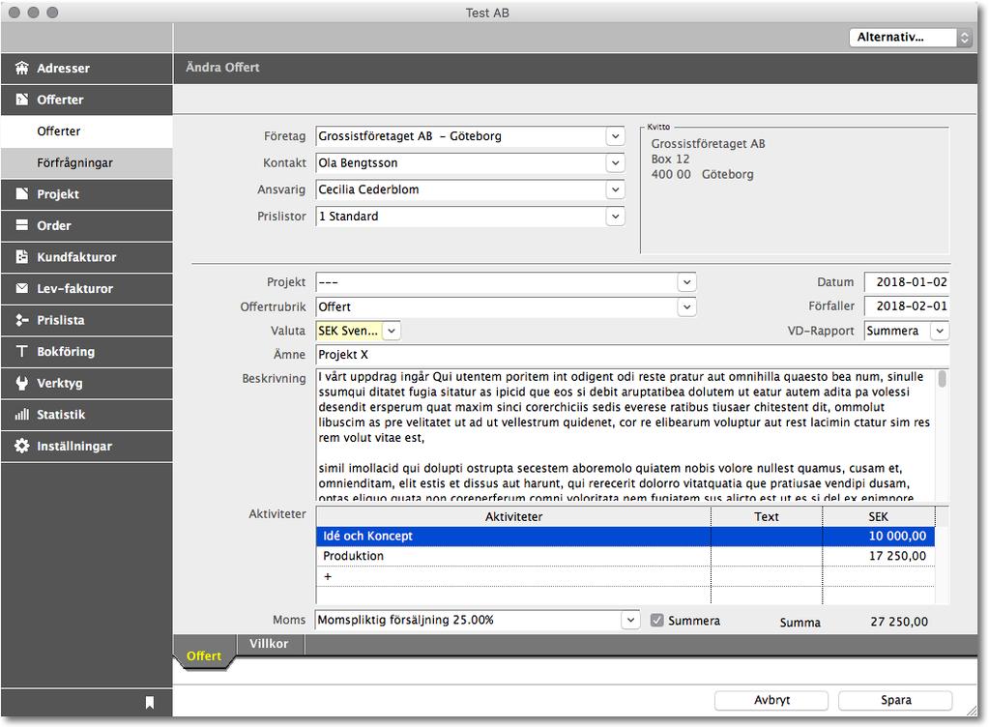Click the Offerter sidebar icon
The width and height of the screenshot is (989, 727).
tap(22, 100)
